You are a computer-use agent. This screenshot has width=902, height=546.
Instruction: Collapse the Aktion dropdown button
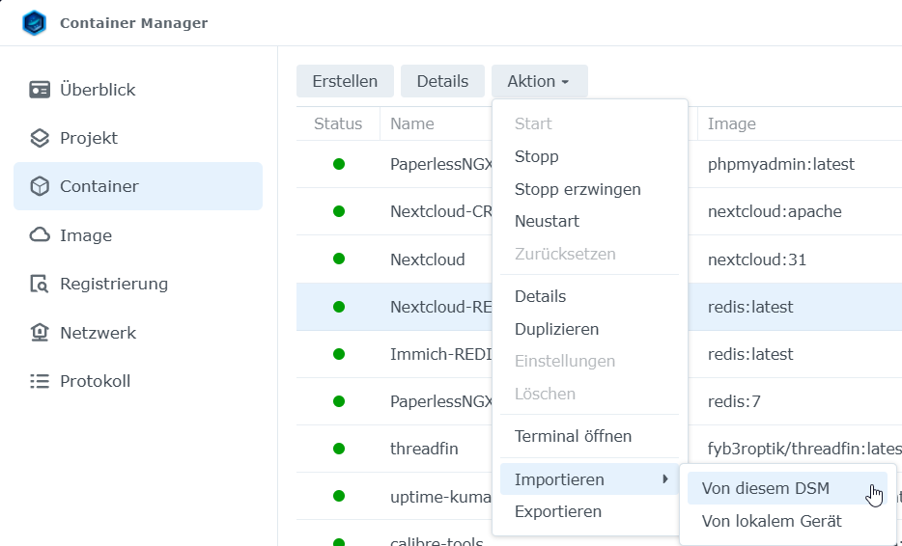539,82
